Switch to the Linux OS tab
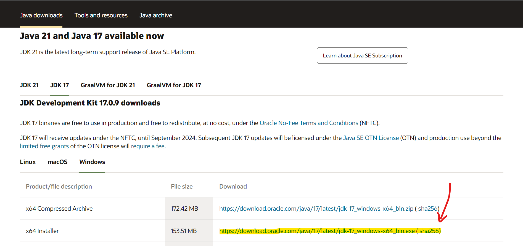Viewport: 523px width, 246px height. tap(28, 162)
